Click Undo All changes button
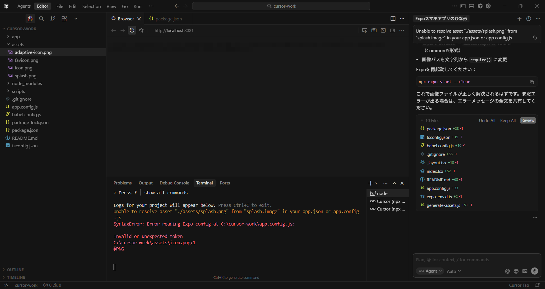Image resolution: width=545 pixels, height=289 pixels. tap(487, 120)
